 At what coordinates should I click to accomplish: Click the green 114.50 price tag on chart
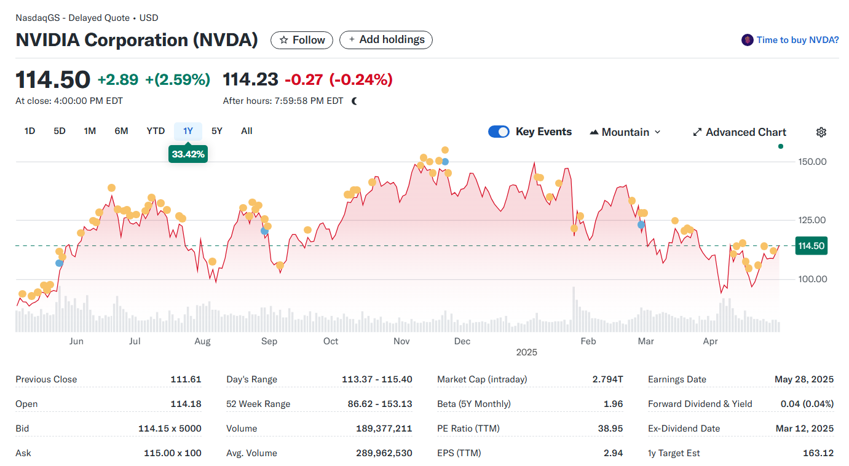[x=811, y=246]
